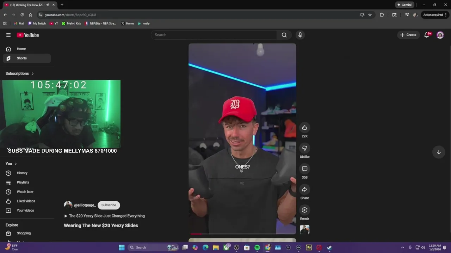Open the melly bookmark

144,24
